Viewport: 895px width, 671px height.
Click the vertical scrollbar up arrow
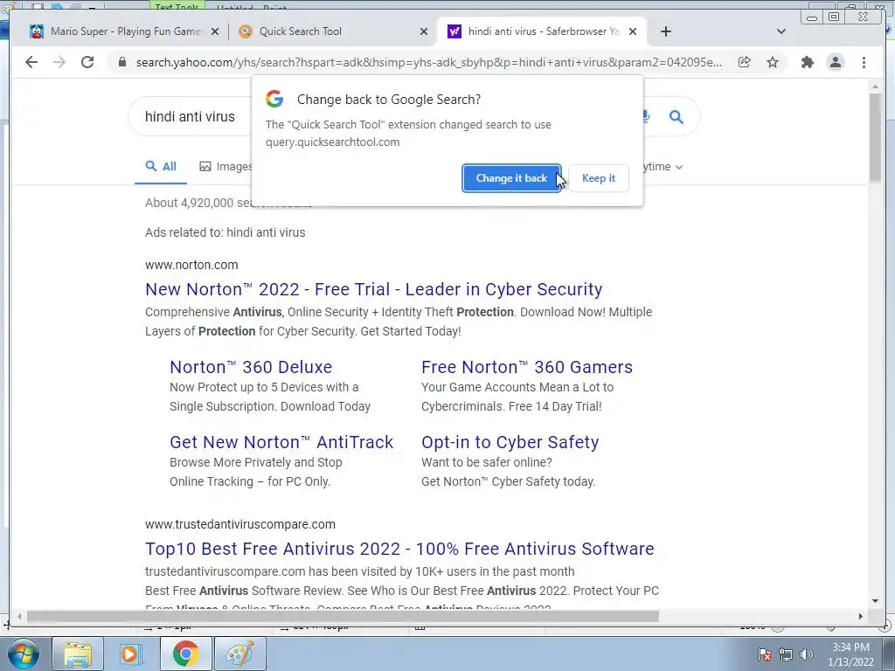coord(875,86)
